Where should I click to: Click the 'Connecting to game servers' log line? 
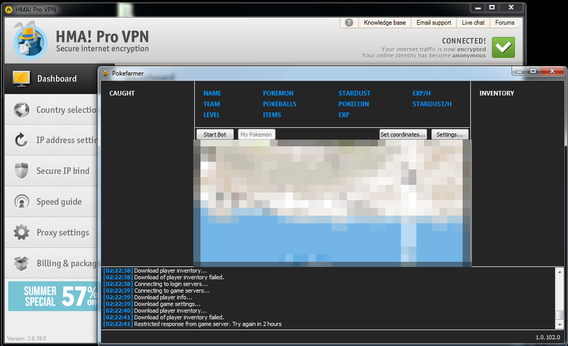(x=156, y=291)
